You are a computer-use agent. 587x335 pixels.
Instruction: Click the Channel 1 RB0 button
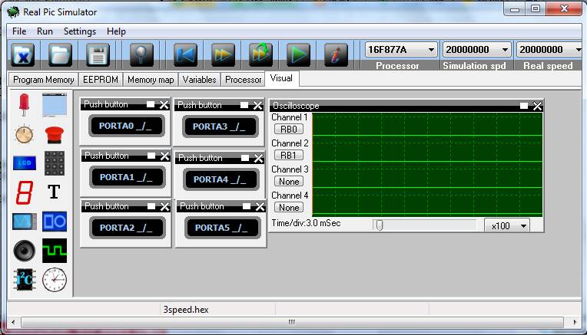(289, 130)
